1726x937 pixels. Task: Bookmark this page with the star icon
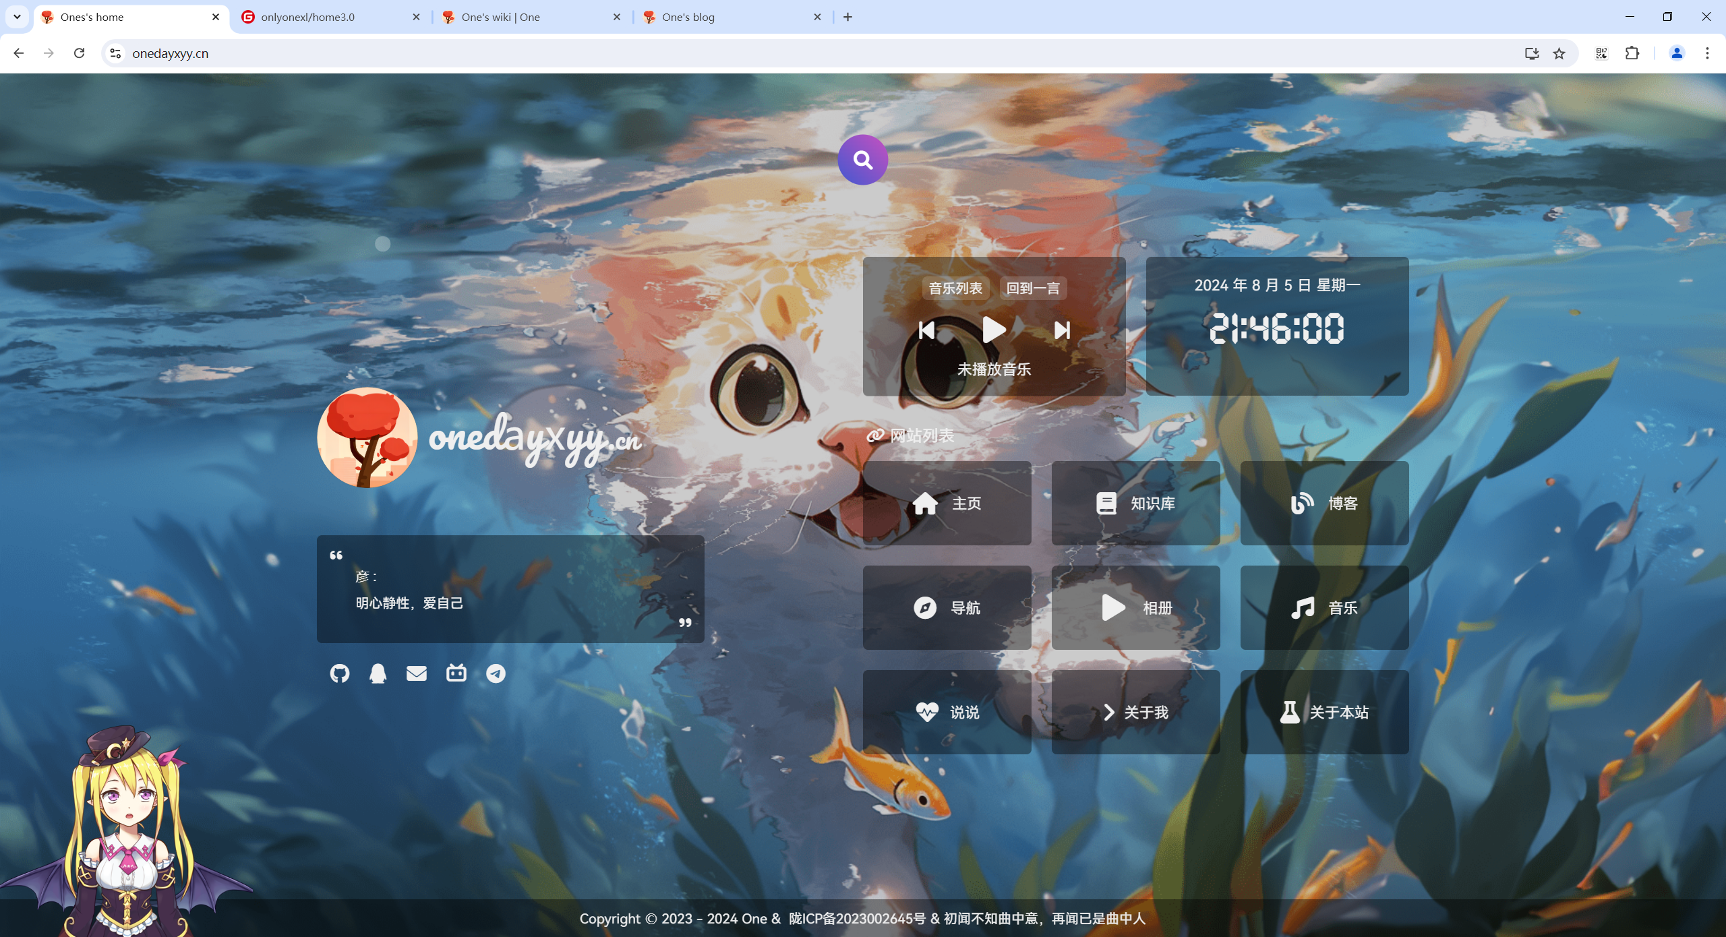click(x=1559, y=53)
